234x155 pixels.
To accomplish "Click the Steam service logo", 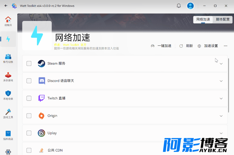I will (x=41, y=64).
